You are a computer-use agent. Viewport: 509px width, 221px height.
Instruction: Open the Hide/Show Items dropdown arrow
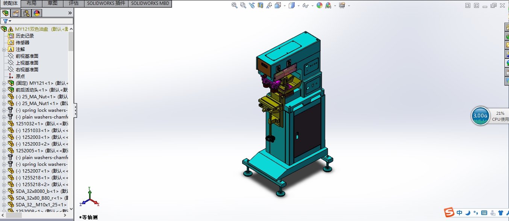click(312, 6)
